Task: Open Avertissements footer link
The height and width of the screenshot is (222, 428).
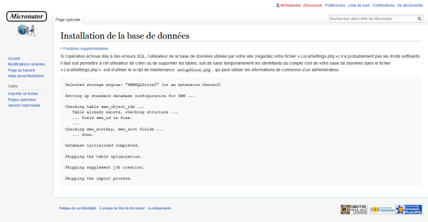Action: click(160, 209)
